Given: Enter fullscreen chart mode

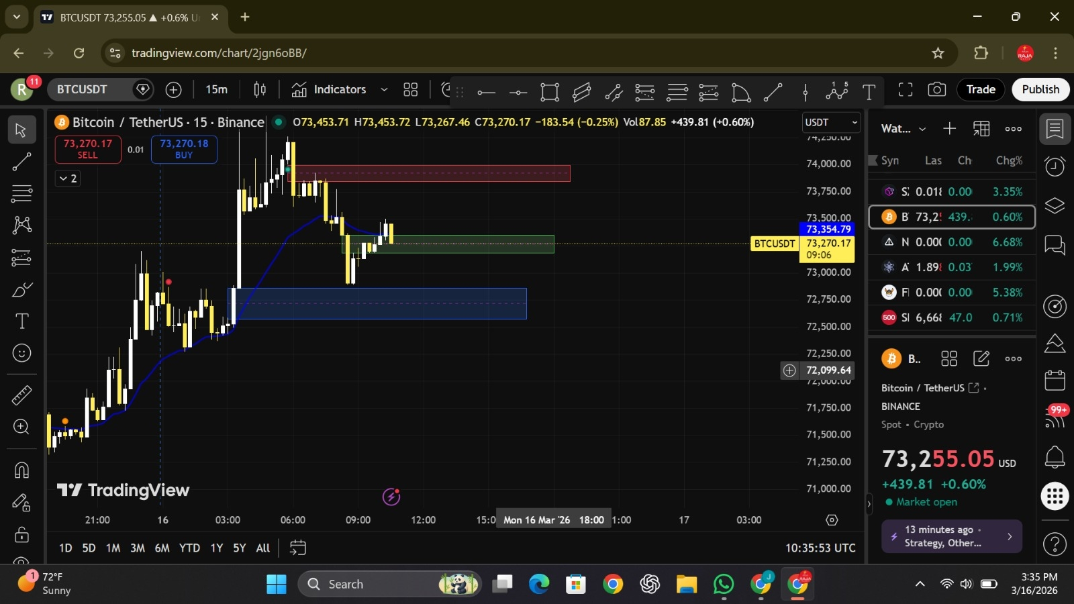Looking at the screenshot, I should tap(906, 89).
